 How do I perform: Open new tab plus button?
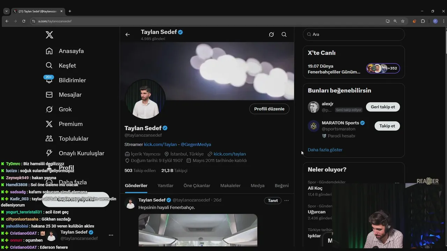tap(69, 11)
